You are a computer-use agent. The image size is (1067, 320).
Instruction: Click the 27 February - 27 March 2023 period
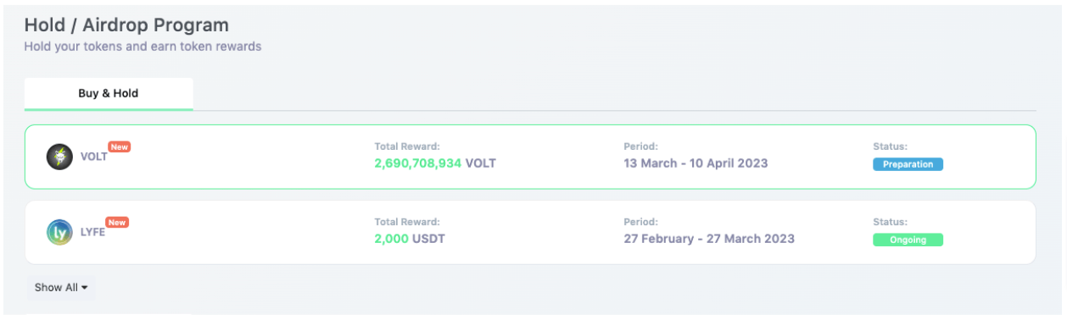click(709, 239)
